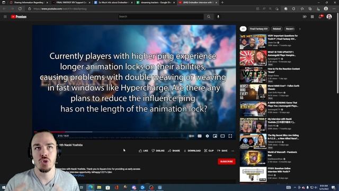
Task: Click the YouTube search magnifier button
Action: [208, 16]
